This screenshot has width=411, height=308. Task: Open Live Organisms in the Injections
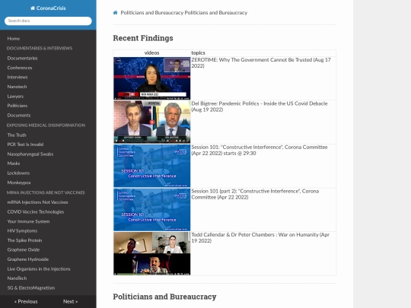[x=39, y=269]
